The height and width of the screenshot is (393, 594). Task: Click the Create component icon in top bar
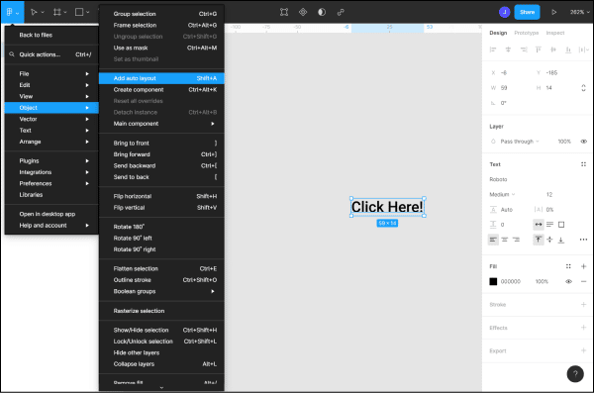pos(303,12)
